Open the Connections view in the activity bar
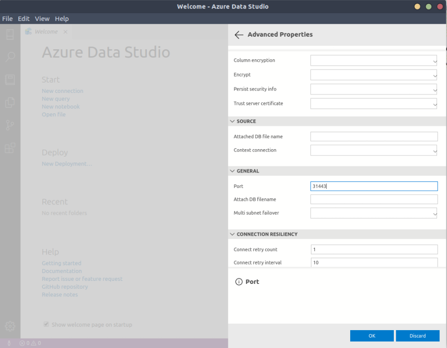 (x=10, y=34)
